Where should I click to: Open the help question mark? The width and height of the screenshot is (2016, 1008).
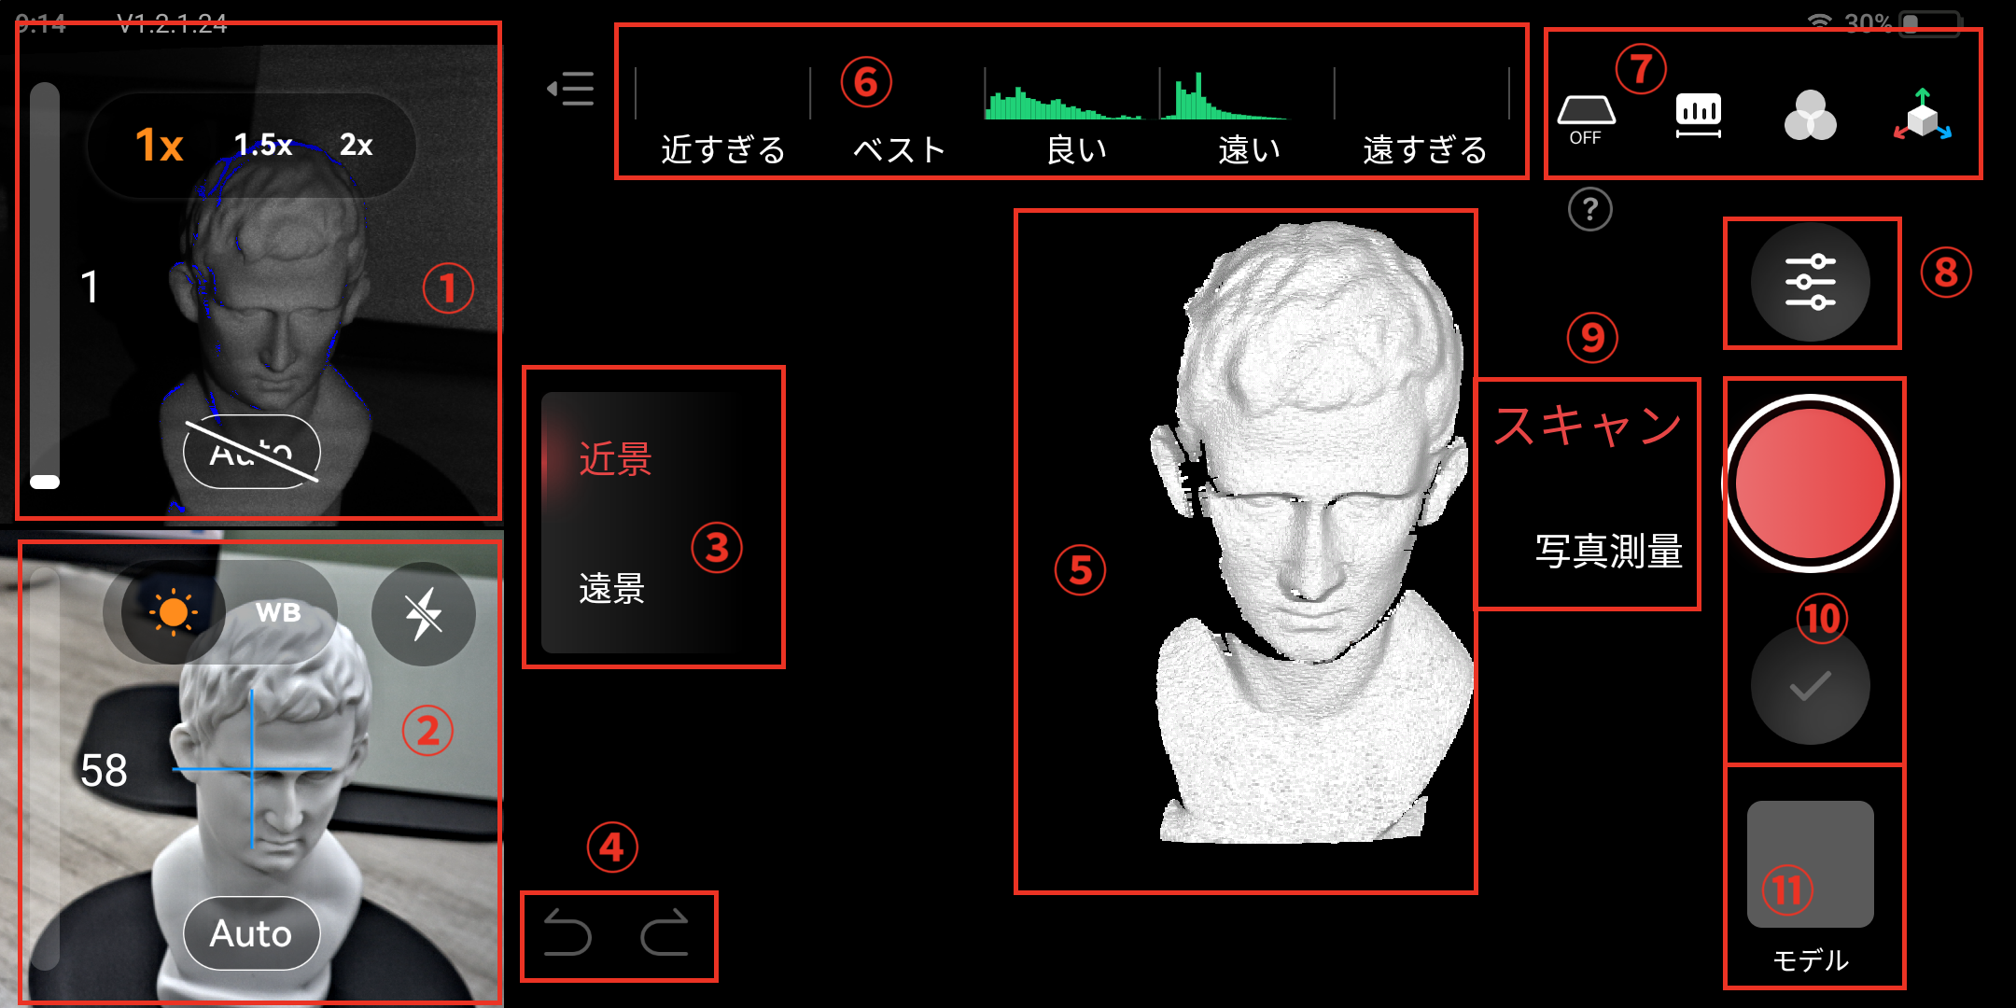pos(1590,209)
